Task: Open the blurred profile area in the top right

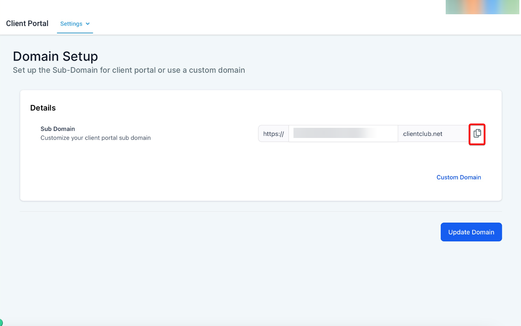Action: coord(482,7)
